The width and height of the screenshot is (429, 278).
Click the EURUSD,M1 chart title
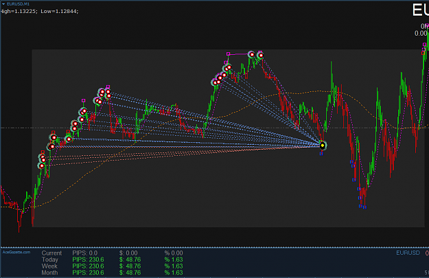pyautogui.click(x=18, y=4)
